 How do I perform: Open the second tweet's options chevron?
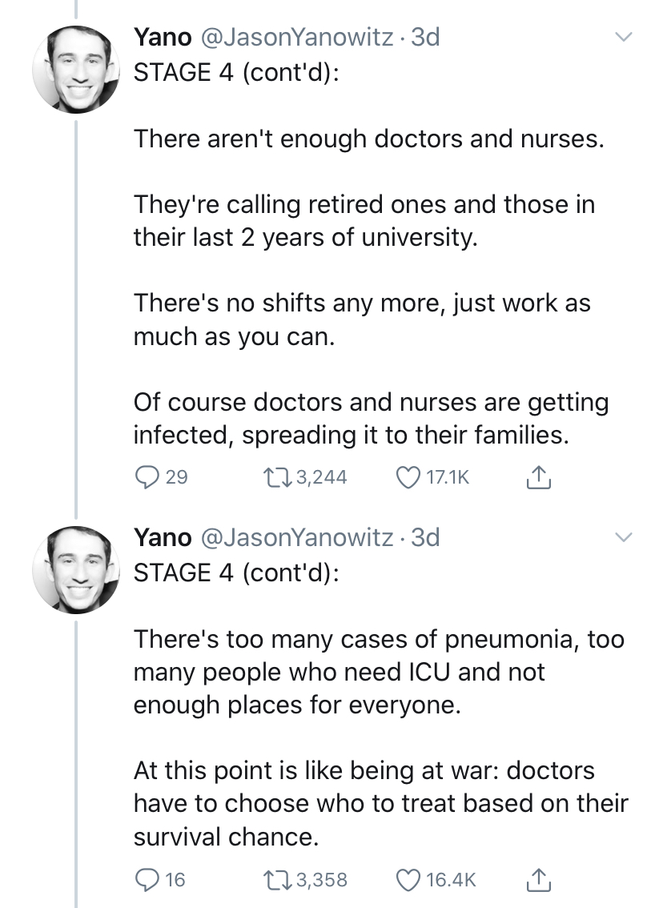pyautogui.click(x=623, y=536)
